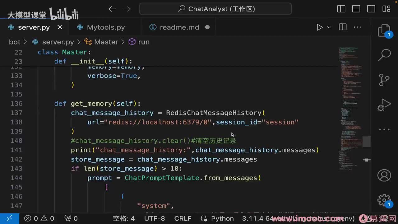
Task: Open the Source Control view
Action: (x=384, y=80)
